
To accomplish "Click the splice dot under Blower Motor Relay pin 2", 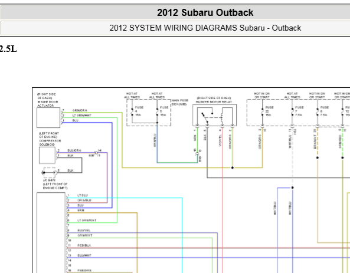I will [x=233, y=167].
